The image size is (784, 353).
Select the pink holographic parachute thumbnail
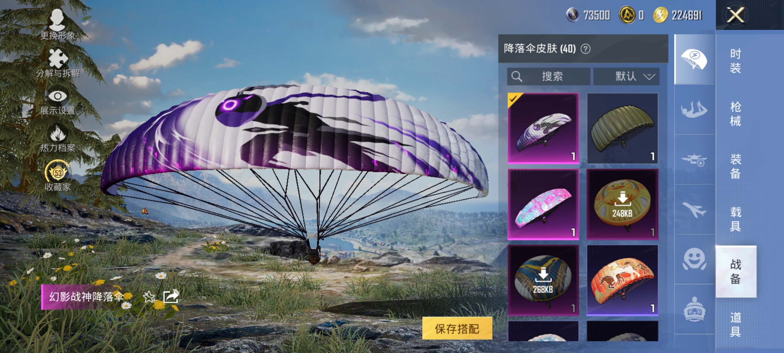(x=543, y=204)
